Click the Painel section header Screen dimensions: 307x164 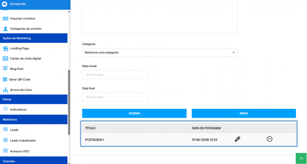[34, 99]
